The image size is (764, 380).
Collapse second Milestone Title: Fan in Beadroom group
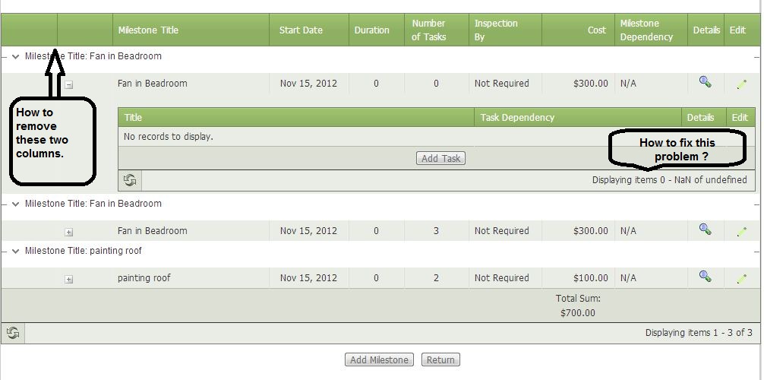tap(15, 204)
